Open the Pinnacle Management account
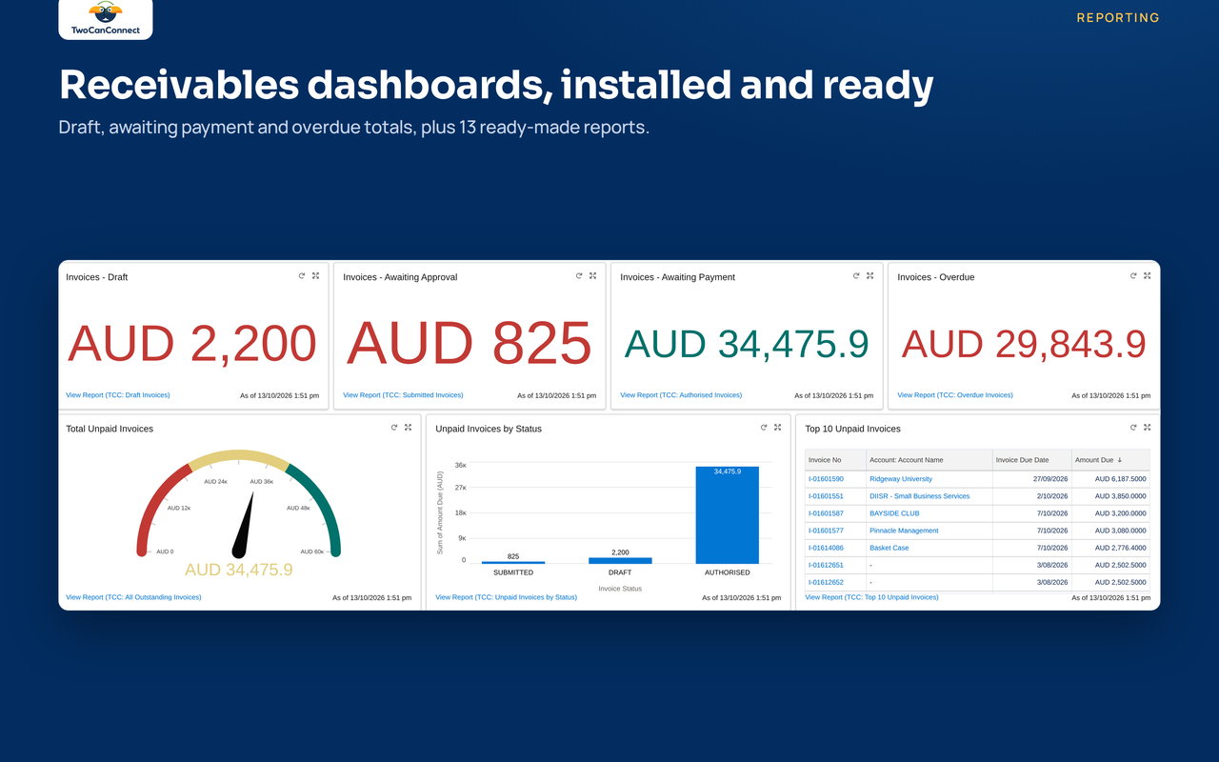 point(904,531)
